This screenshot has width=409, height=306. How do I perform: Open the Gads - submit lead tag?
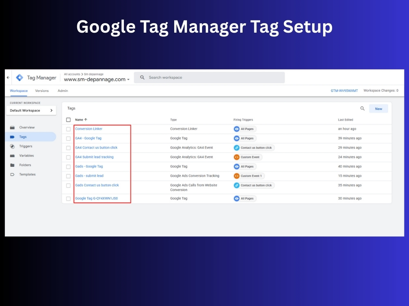point(89,175)
